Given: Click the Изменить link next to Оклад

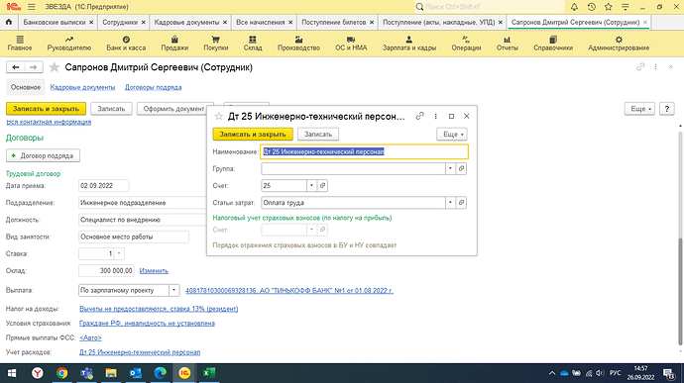Looking at the screenshot, I should pyautogui.click(x=154, y=270).
